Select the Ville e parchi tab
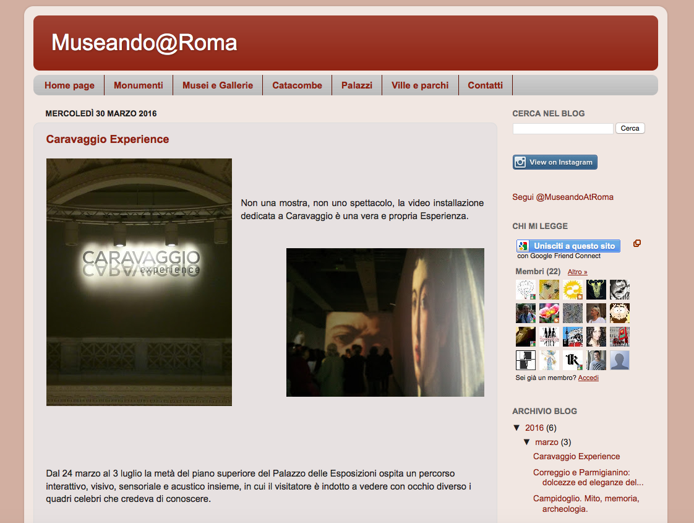This screenshot has width=694, height=523. click(x=420, y=85)
